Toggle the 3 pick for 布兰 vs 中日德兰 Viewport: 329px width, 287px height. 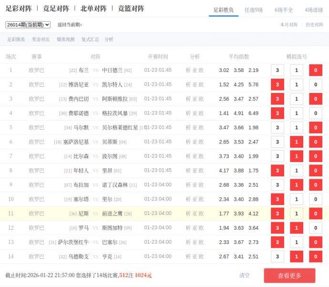pyautogui.click(x=277, y=71)
